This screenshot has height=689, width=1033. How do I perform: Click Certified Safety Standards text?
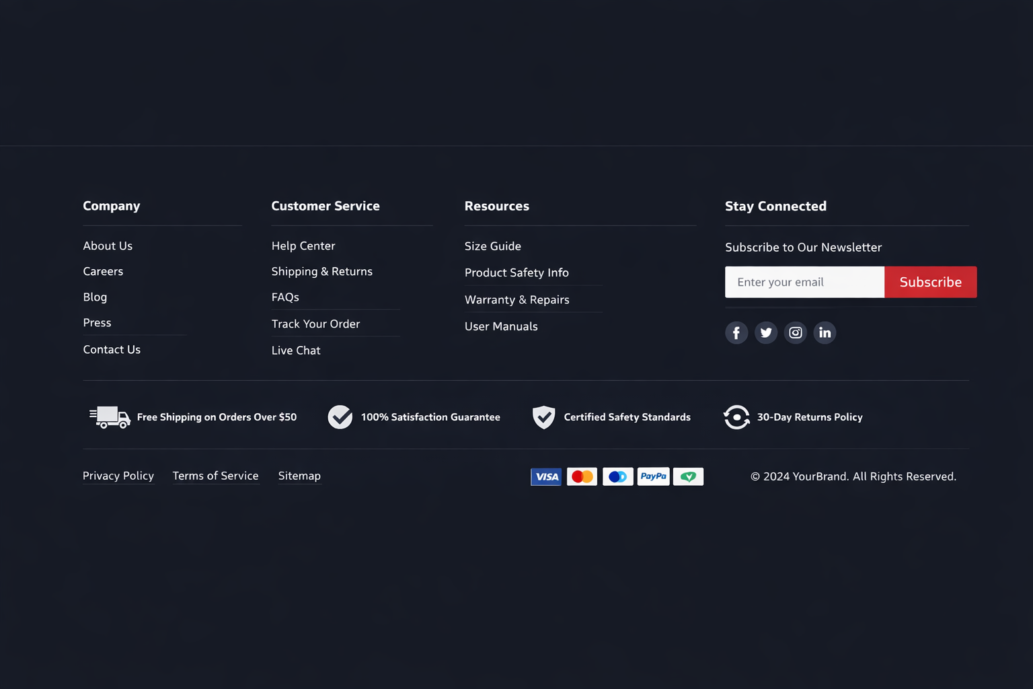point(627,417)
